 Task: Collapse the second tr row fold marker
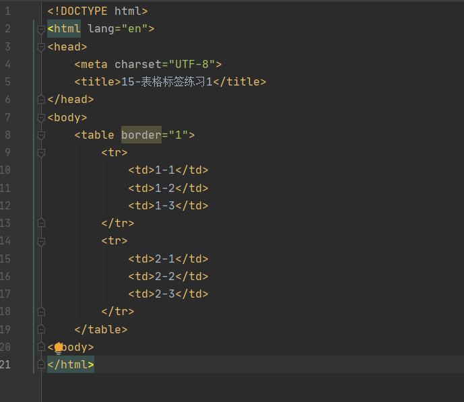coord(41,241)
